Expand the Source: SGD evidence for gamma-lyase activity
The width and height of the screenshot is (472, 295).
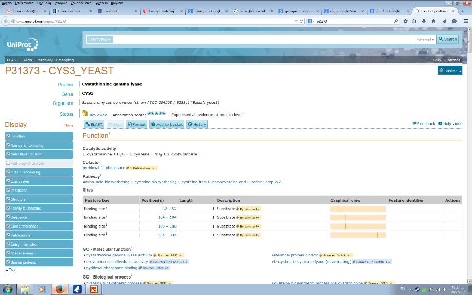tap(169, 255)
